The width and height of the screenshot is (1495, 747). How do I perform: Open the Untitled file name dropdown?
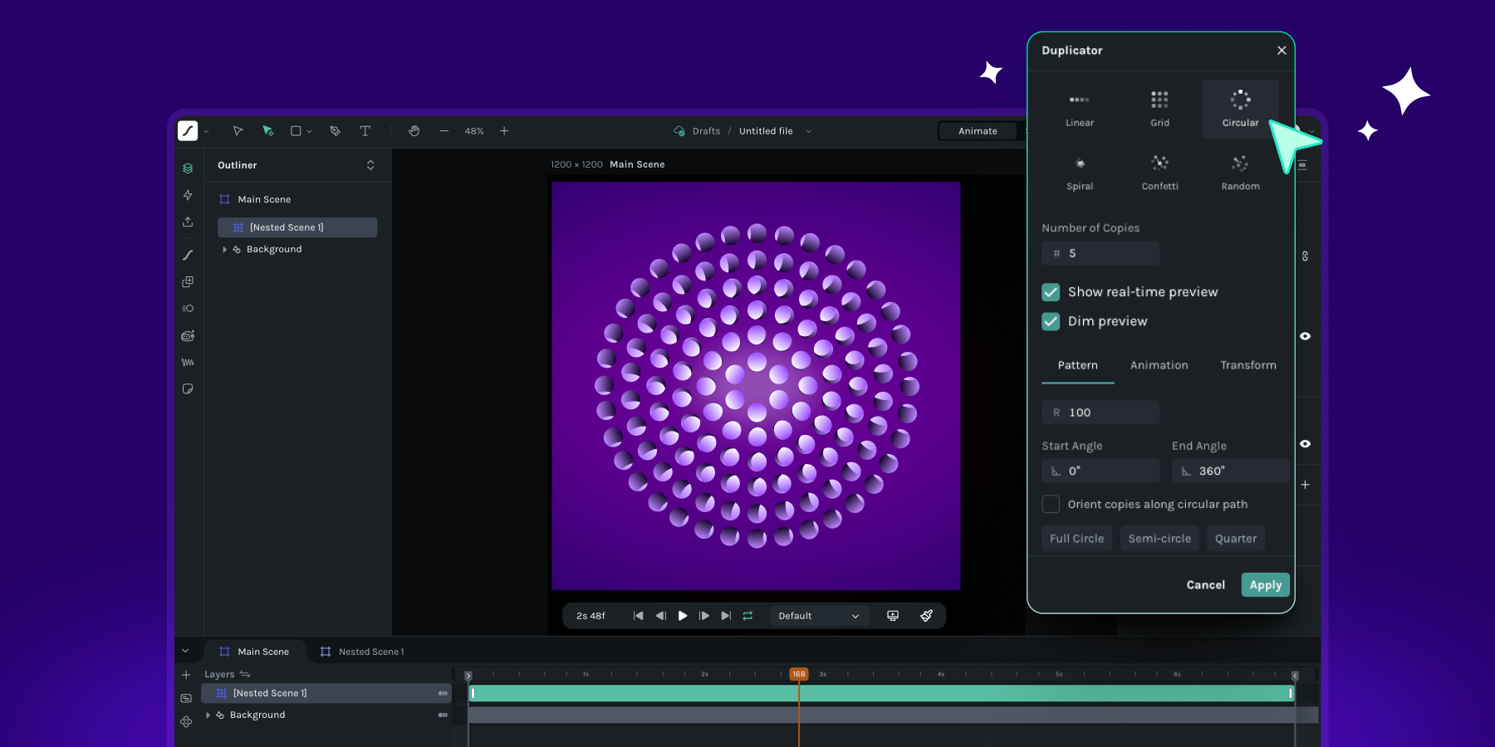[808, 131]
